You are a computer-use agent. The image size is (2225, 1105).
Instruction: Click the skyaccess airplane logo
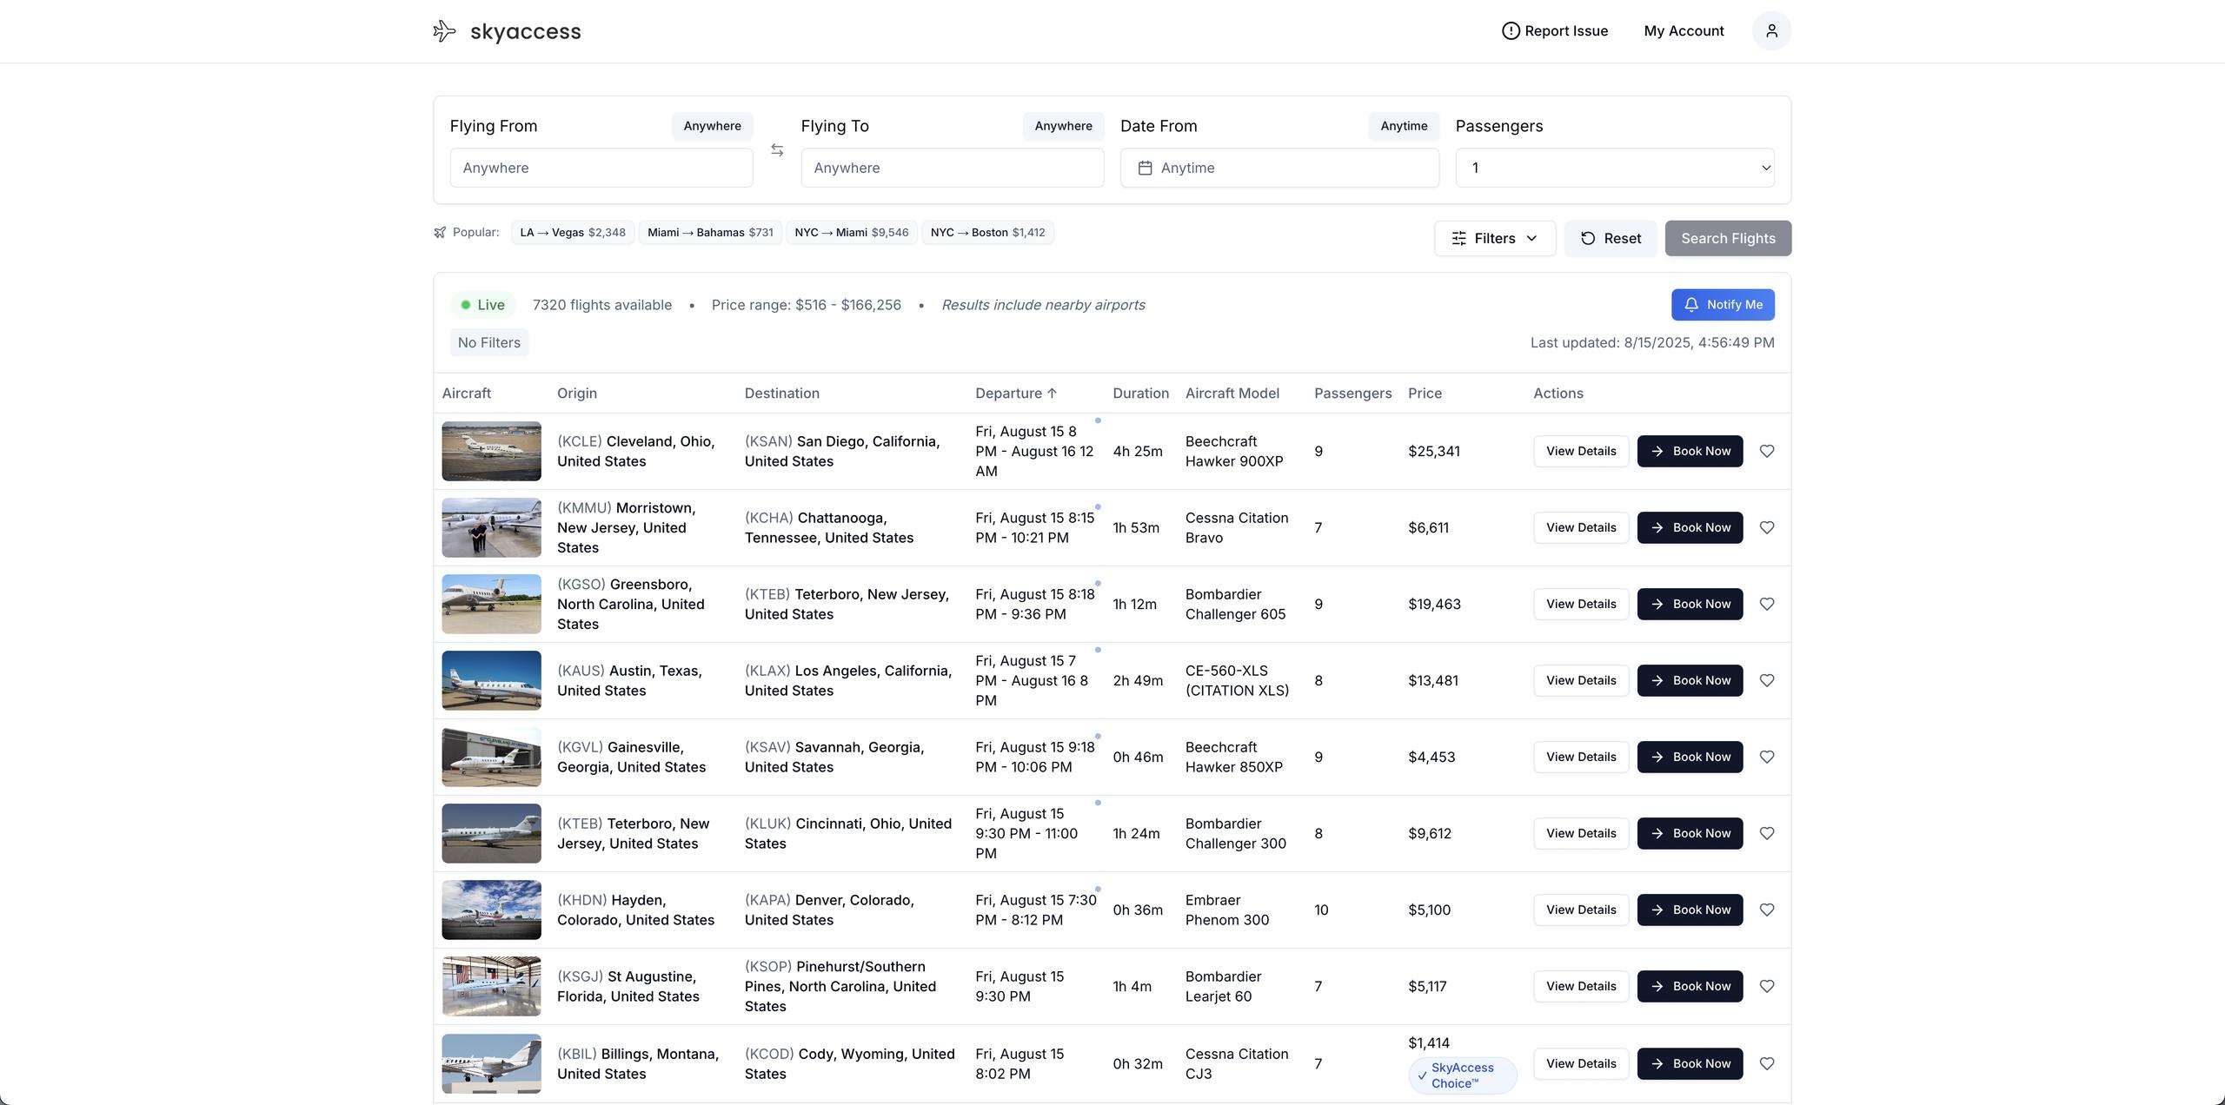444,31
